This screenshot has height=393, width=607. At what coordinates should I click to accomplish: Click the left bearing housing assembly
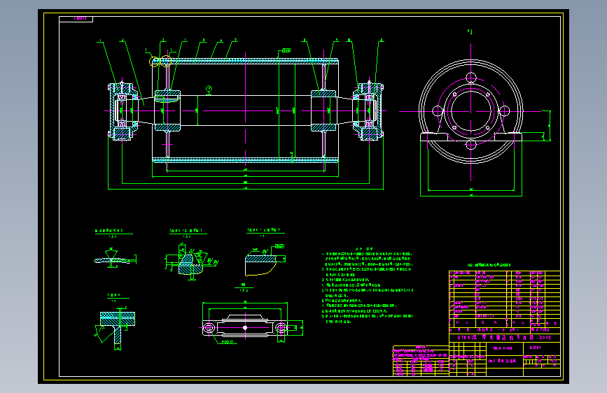click(x=123, y=111)
